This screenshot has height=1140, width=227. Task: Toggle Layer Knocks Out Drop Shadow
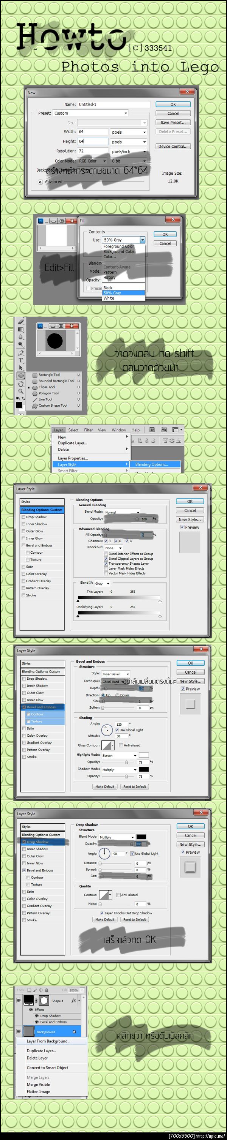[102, 913]
